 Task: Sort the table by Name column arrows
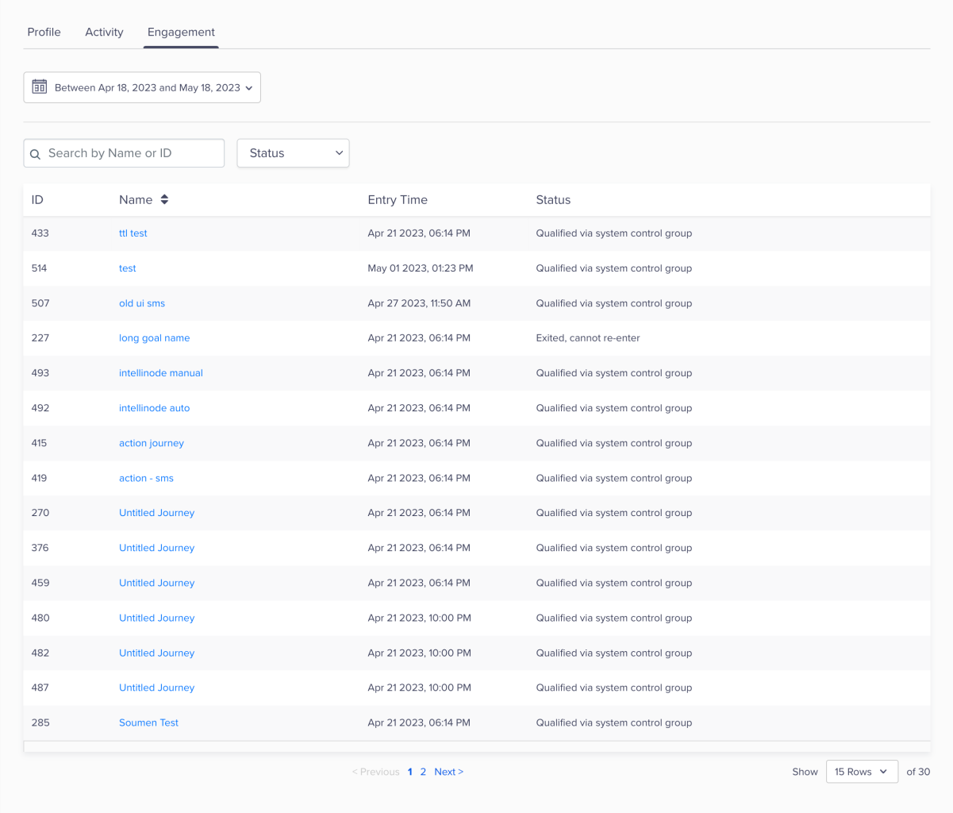[x=164, y=200]
